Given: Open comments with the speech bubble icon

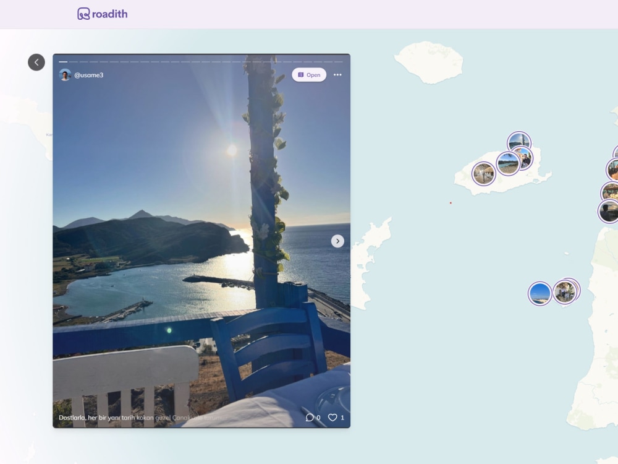Looking at the screenshot, I should click(310, 418).
